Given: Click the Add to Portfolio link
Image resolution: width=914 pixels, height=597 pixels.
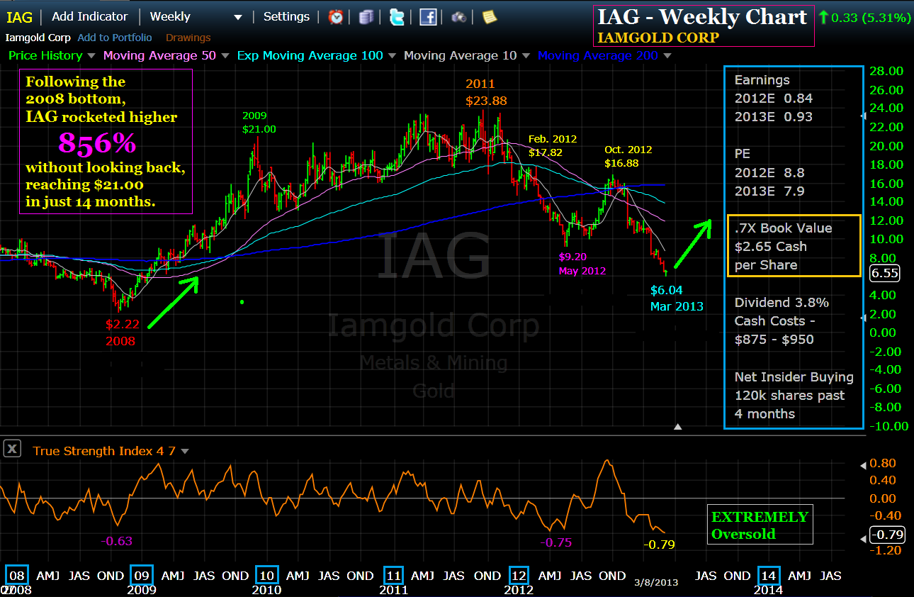Looking at the screenshot, I should 115,38.
